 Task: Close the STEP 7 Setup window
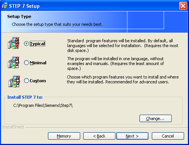[x=183, y=6]
